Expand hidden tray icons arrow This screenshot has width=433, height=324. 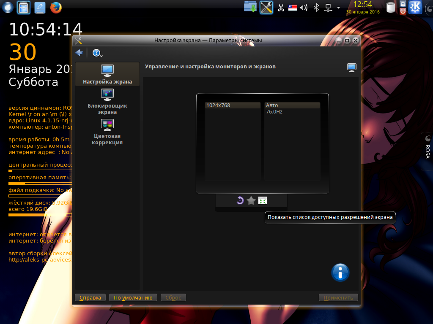point(339,8)
